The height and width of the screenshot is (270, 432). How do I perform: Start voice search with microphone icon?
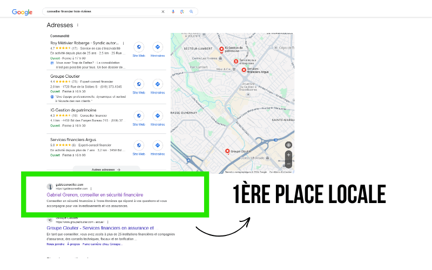pyautogui.click(x=173, y=11)
